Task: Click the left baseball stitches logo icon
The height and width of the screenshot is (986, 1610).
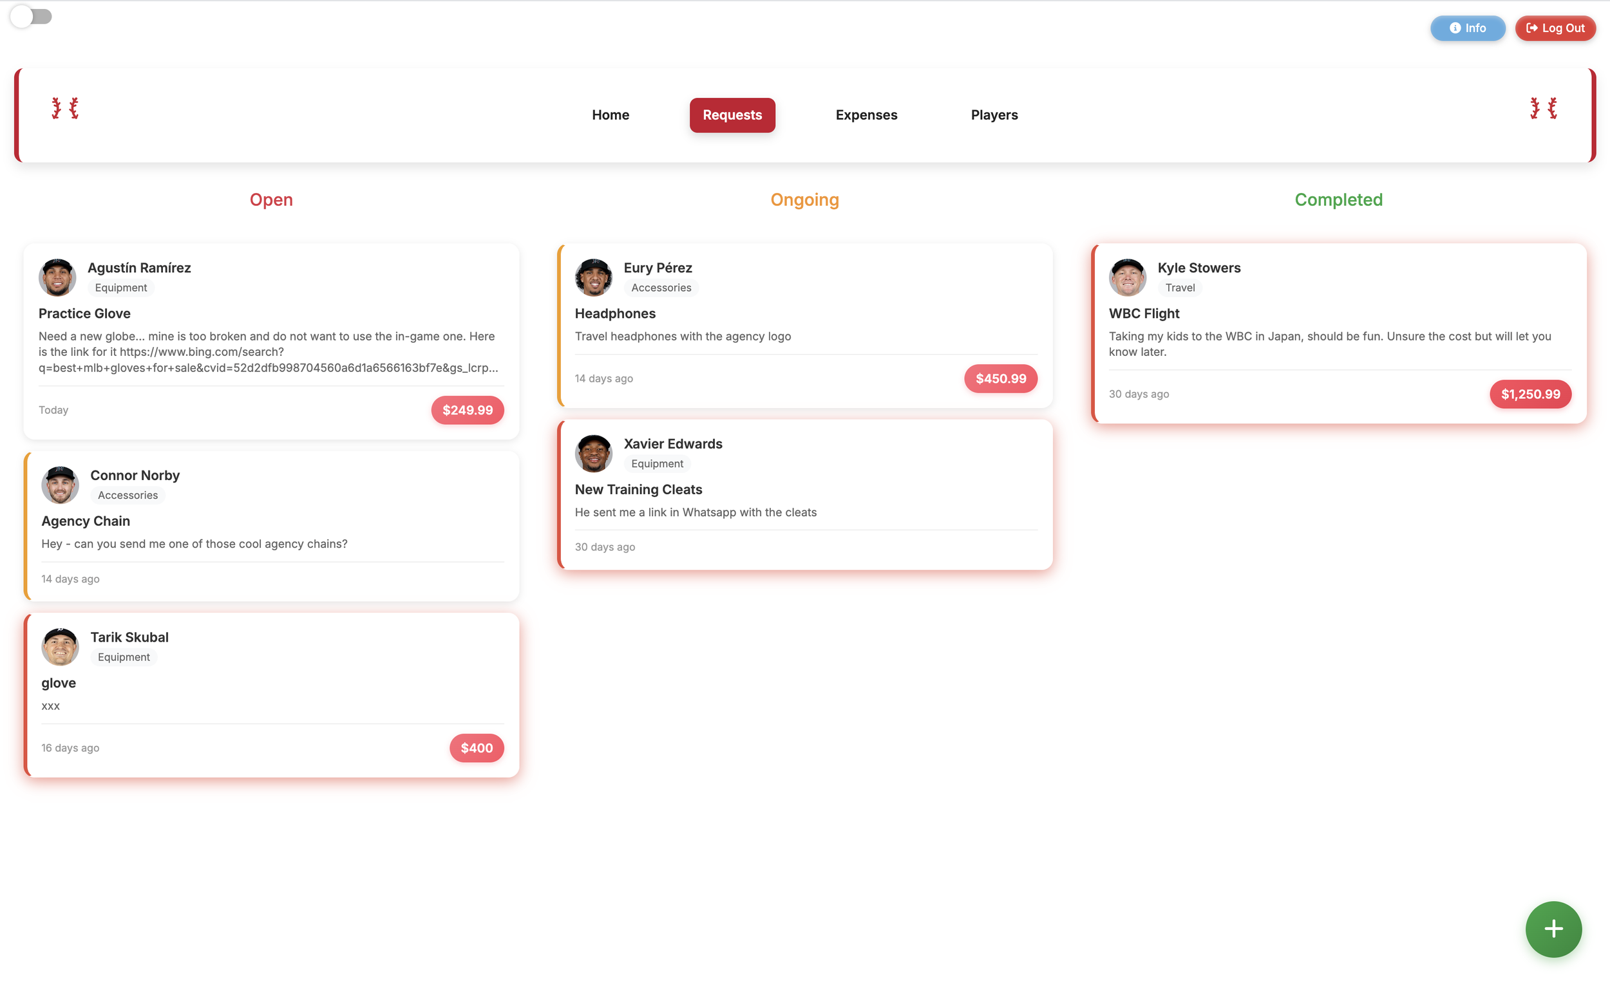Action: click(65, 108)
